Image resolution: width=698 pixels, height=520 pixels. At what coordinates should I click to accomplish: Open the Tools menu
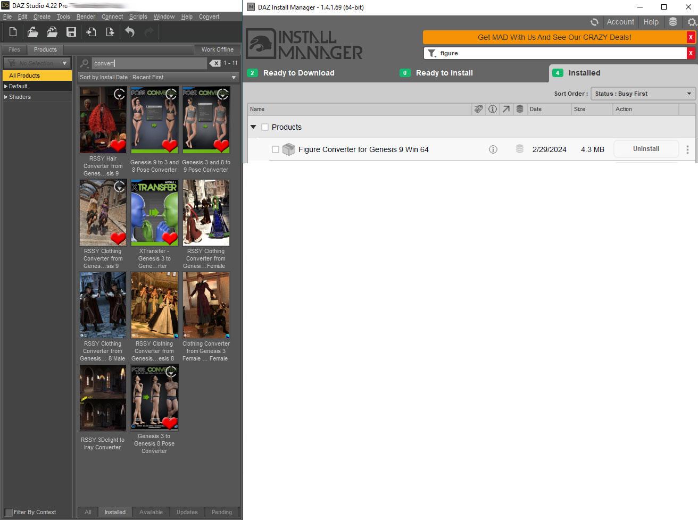point(63,16)
